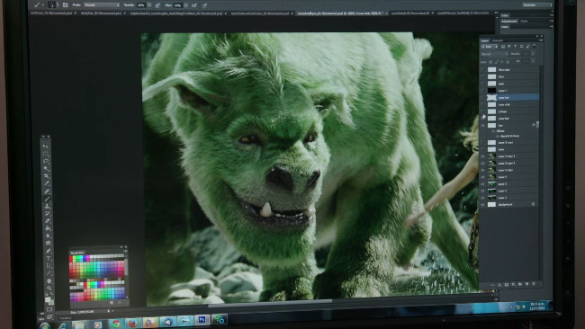This screenshot has width=585, height=329.
Task: Change screen mode from toolbox bottom
Action: coord(49,316)
